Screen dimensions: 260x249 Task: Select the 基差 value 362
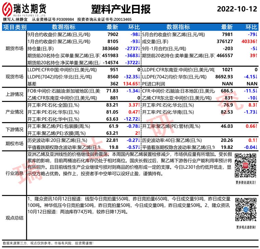pos(114,83)
